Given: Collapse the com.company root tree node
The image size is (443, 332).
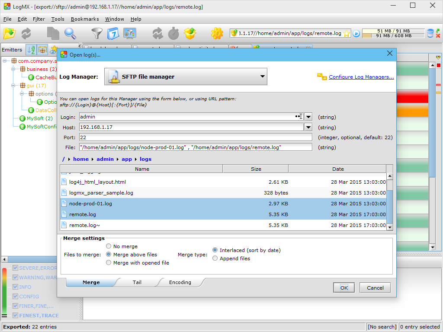Looking at the screenshot, I should click(x=4, y=61).
